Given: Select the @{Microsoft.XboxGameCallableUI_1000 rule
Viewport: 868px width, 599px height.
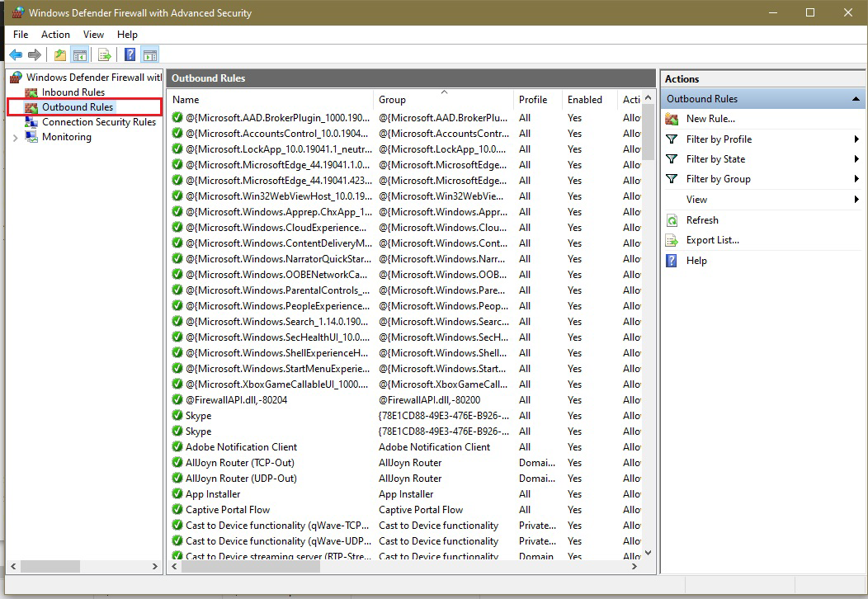Looking at the screenshot, I should point(405,384).
